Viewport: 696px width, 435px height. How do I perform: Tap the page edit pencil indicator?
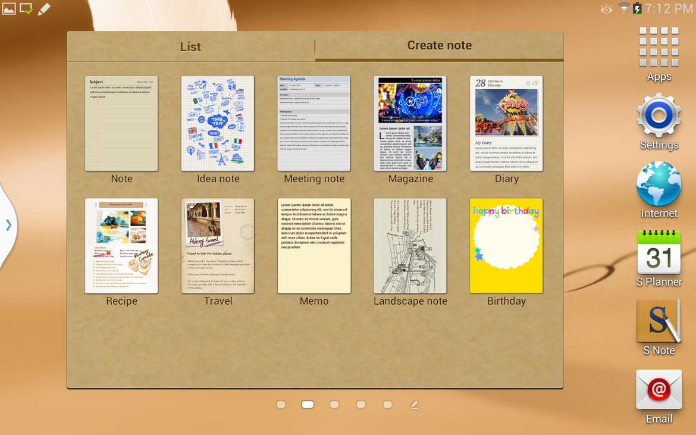click(x=414, y=405)
